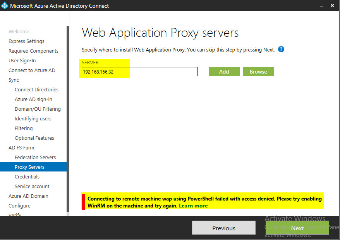Select Optional Features in navigation

pos(34,138)
